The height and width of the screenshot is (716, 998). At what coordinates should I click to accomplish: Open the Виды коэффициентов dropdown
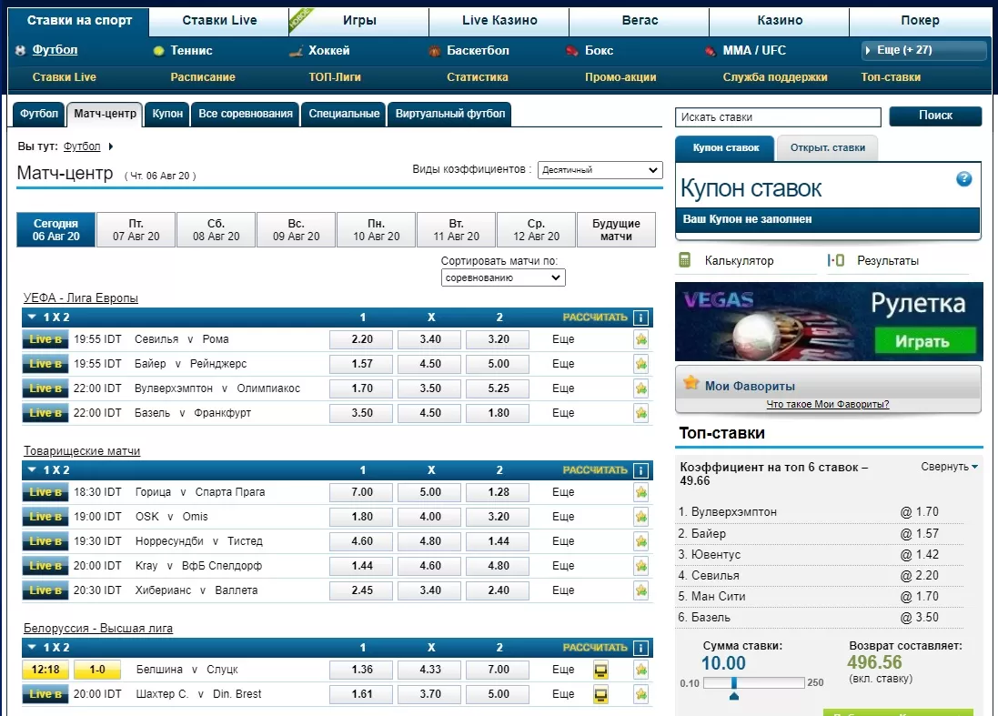tap(600, 170)
